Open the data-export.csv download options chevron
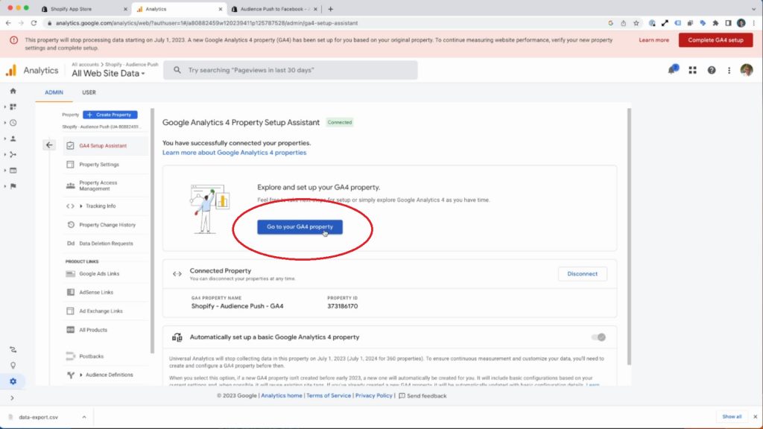Screen dimensions: 763x429 point(83,417)
